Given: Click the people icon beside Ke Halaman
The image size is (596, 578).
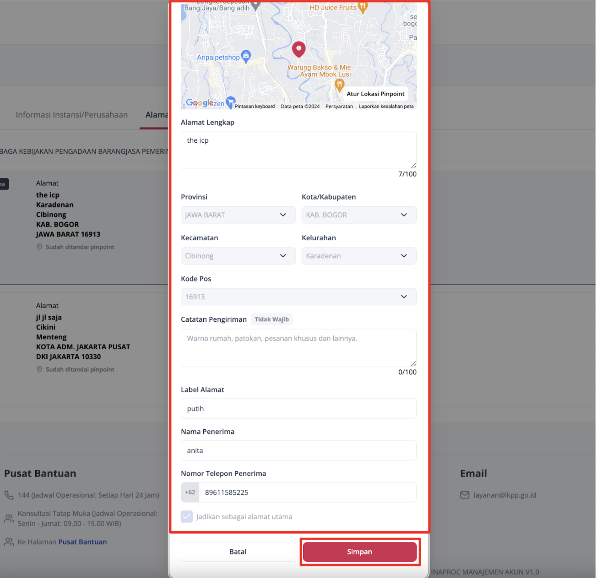Looking at the screenshot, I should pos(9,542).
